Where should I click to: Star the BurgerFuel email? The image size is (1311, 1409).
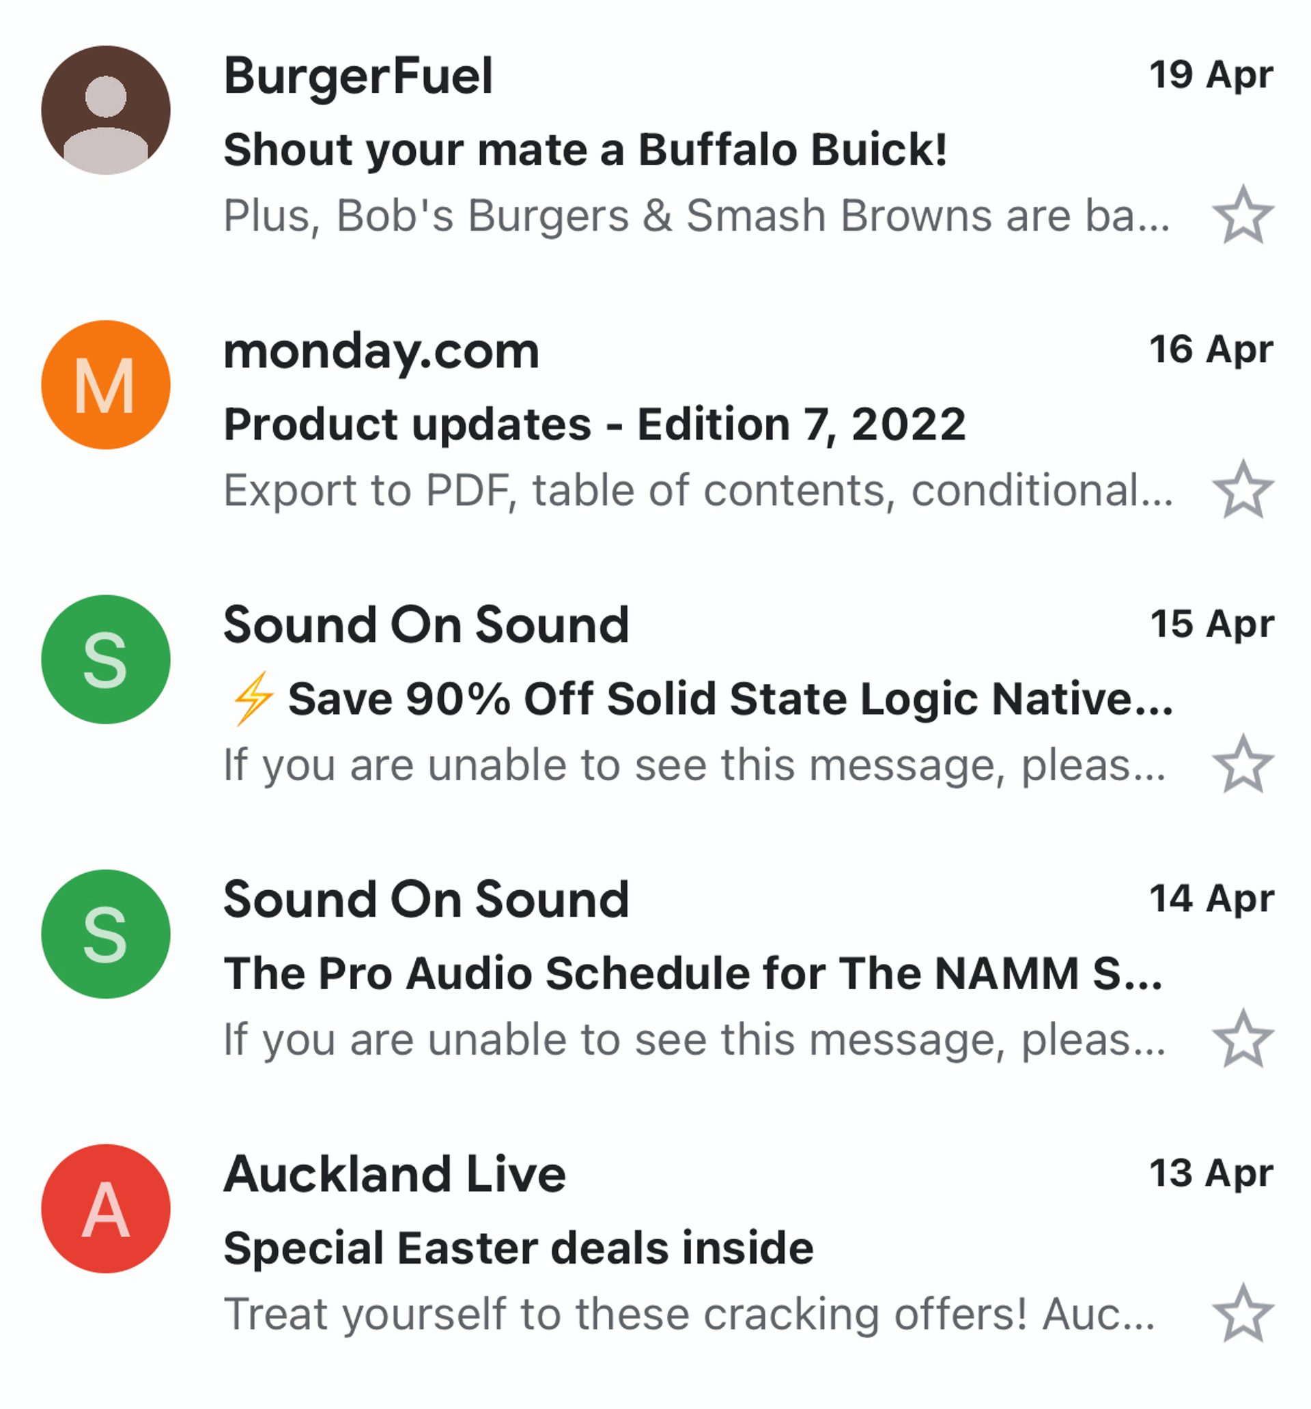point(1242,215)
